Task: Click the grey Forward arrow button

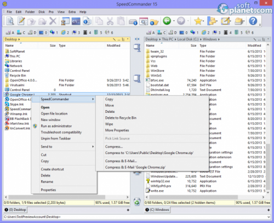Action: coord(181,21)
